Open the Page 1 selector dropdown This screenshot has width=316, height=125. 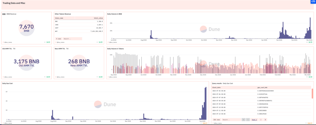pos(254,119)
